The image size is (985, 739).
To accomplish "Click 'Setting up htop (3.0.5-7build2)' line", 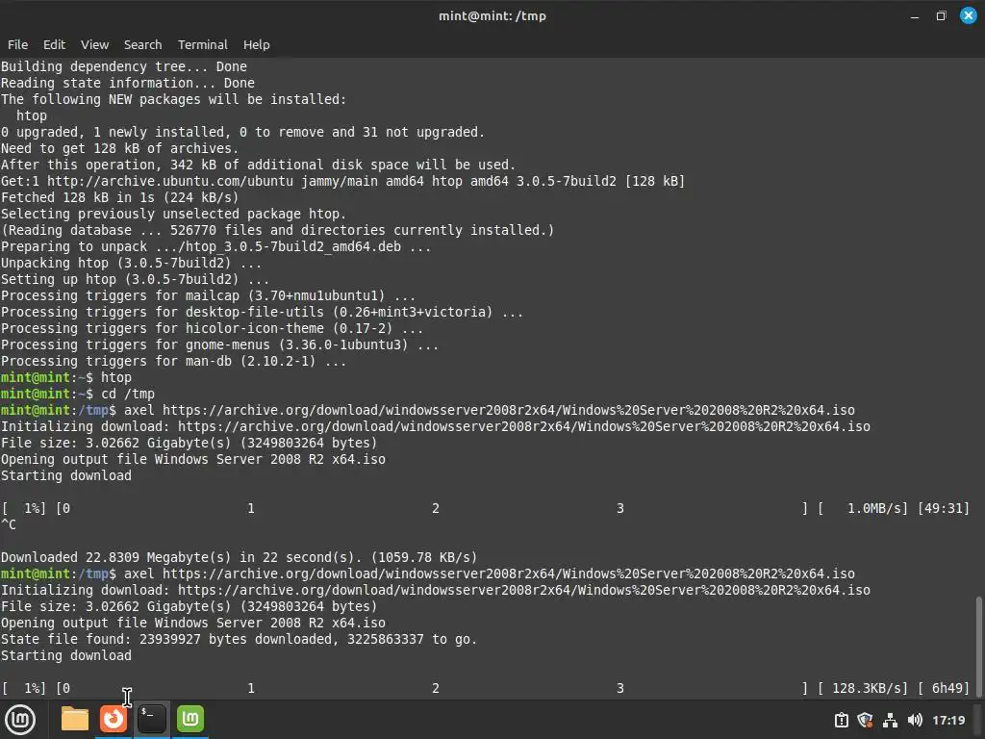I will (135, 280).
